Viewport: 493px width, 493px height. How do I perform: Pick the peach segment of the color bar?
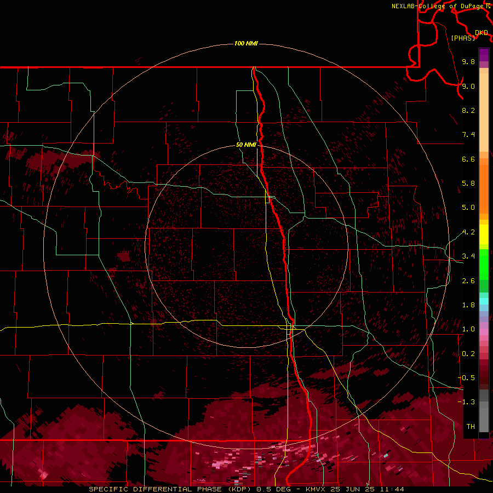tap(484, 112)
